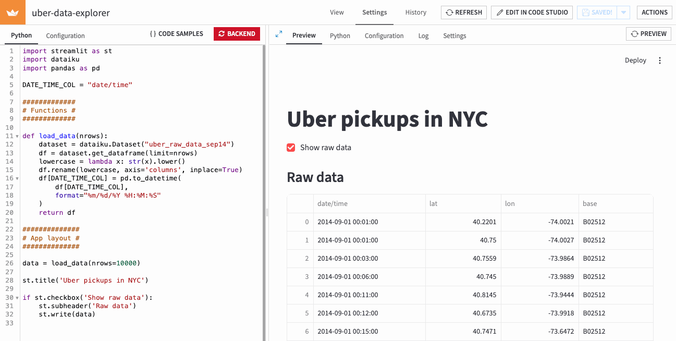Open the Log tab in preview panel
This screenshot has width=676, height=341.
coord(423,36)
